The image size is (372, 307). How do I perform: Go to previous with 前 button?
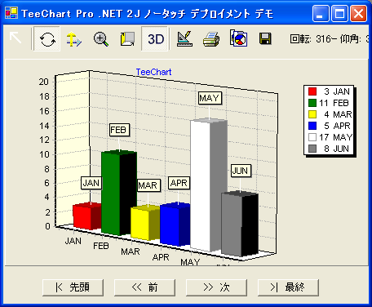pos(144,287)
